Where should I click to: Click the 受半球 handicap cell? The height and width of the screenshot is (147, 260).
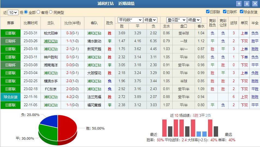(x=184, y=33)
